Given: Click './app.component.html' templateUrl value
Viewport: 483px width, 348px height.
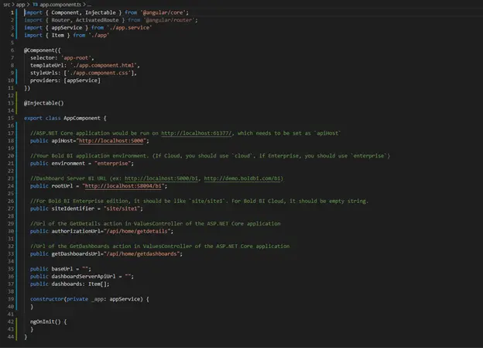Looking at the screenshot, I should click(103, 65).
